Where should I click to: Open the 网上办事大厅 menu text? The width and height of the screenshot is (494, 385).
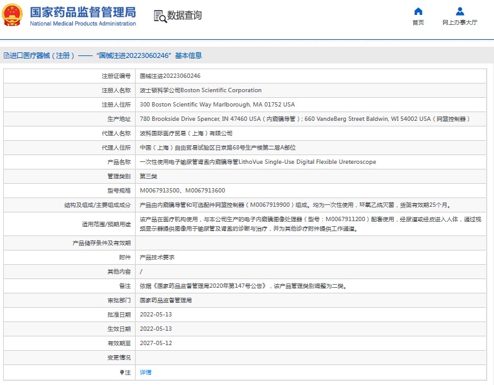pyautogui.click(x=460, y=22)
